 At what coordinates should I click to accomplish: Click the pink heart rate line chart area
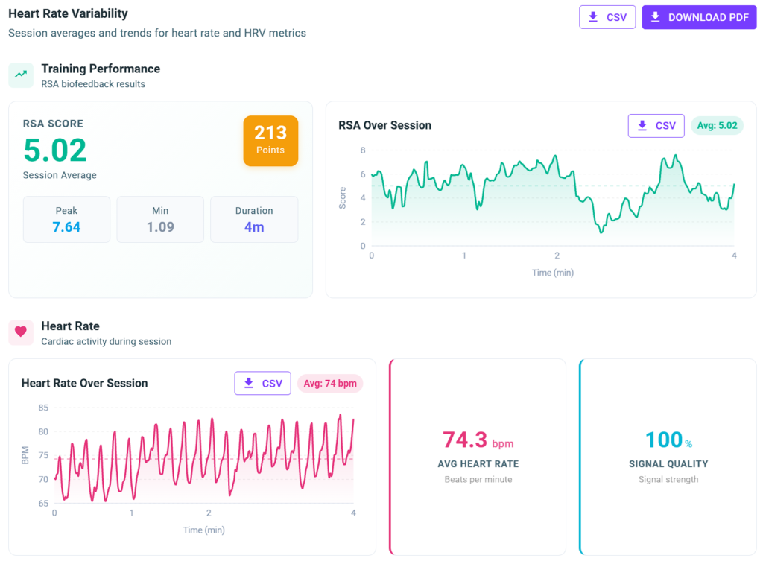click(204, 455)
